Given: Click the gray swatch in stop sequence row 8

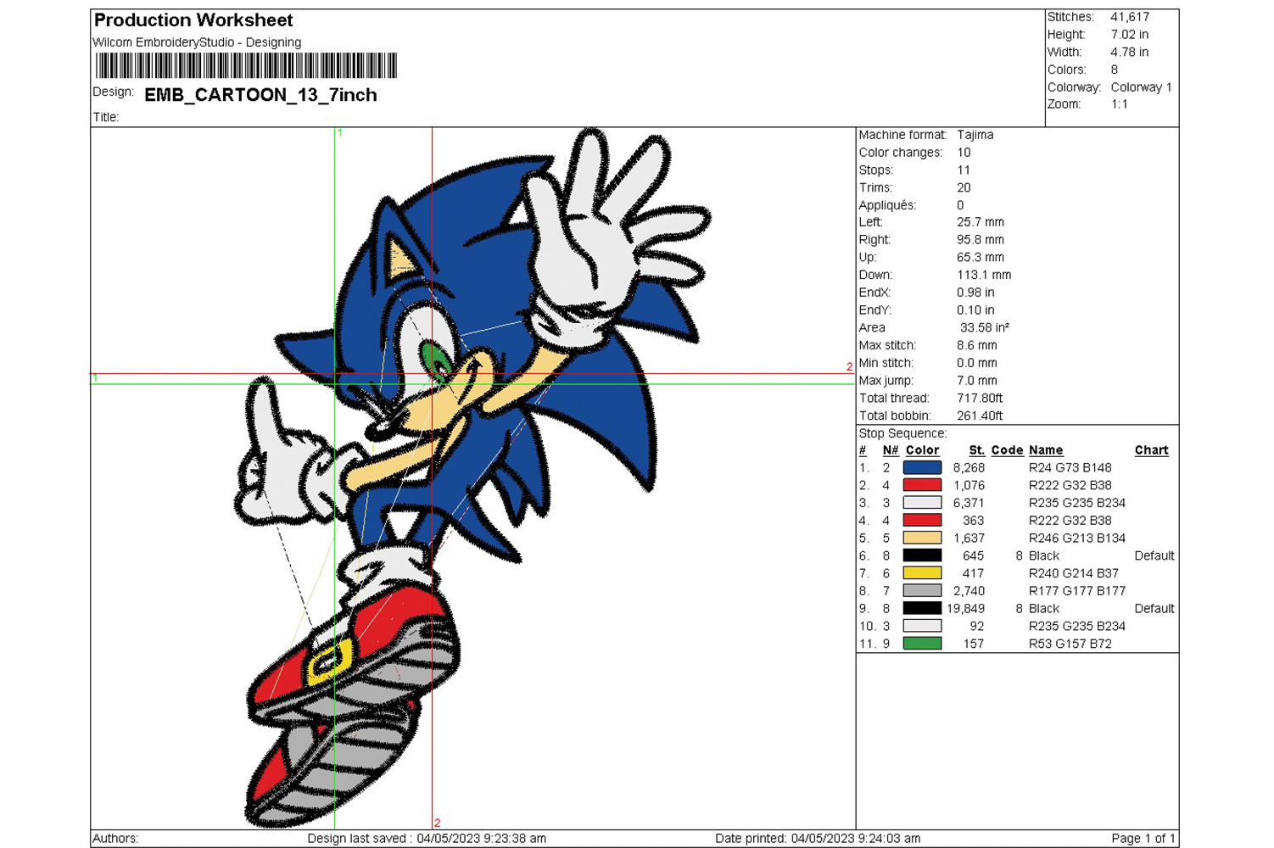Looking at the screenshot, I should click(922, 590).
